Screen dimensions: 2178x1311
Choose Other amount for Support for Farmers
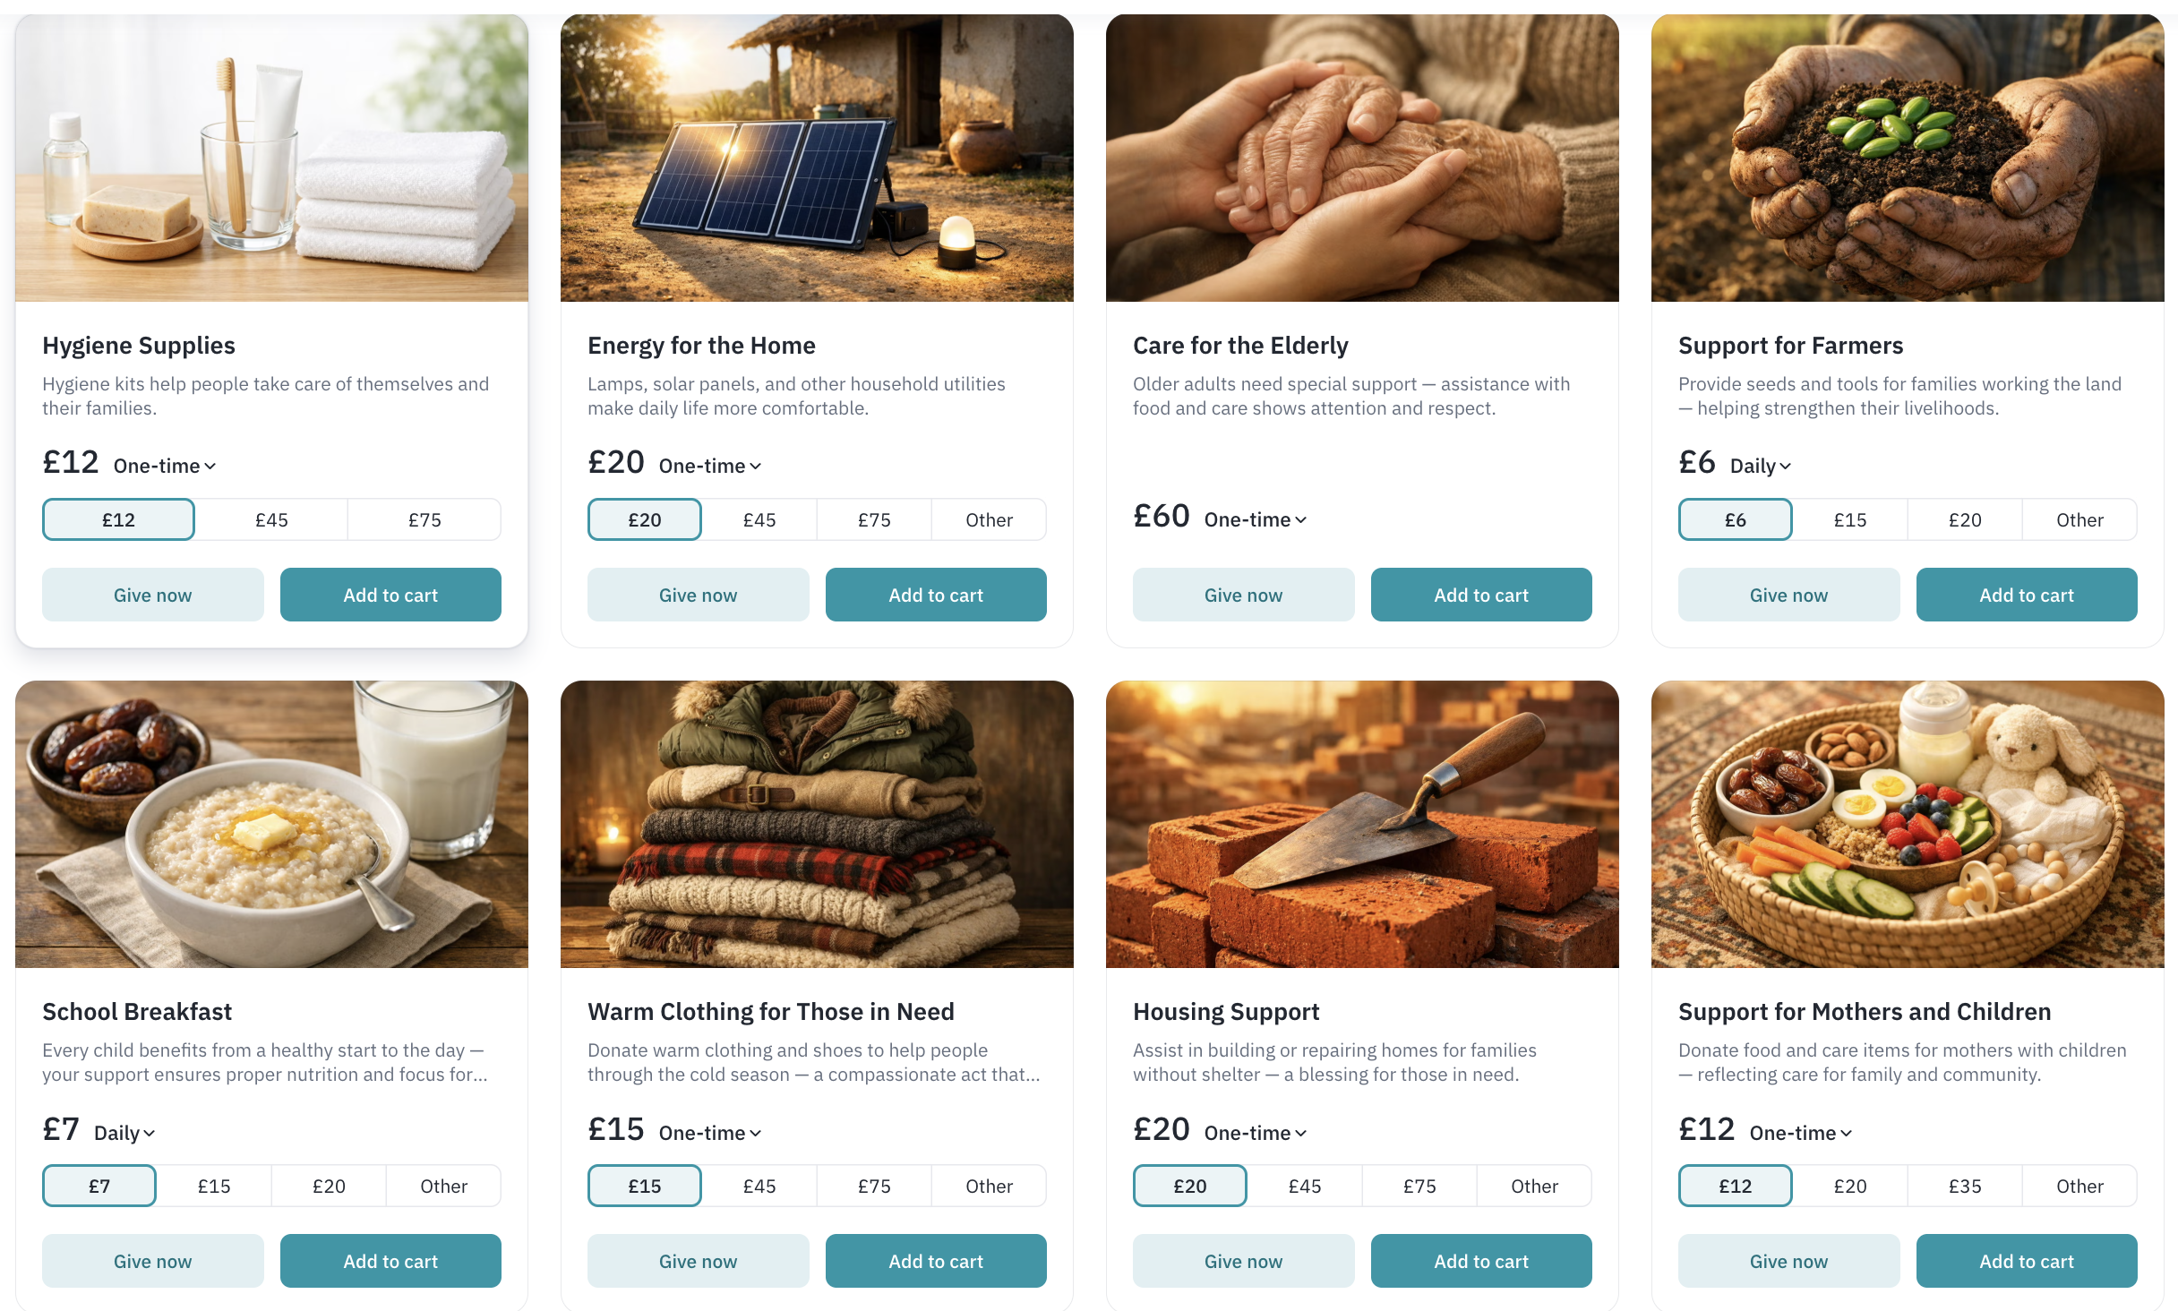coord(2079,519)
